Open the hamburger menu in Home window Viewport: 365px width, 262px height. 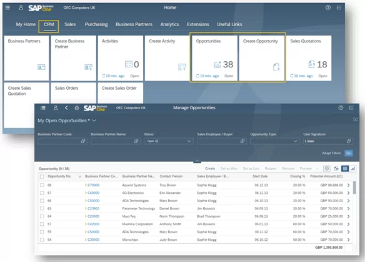[7, 7]
